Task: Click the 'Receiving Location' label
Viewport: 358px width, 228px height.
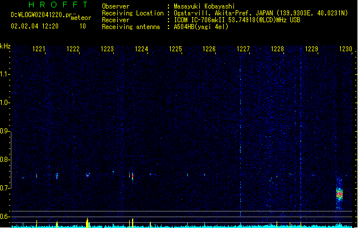Action: tap(133, 13)
